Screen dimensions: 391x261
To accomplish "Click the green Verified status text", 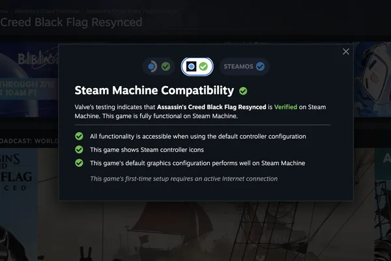I will (285, 107).
